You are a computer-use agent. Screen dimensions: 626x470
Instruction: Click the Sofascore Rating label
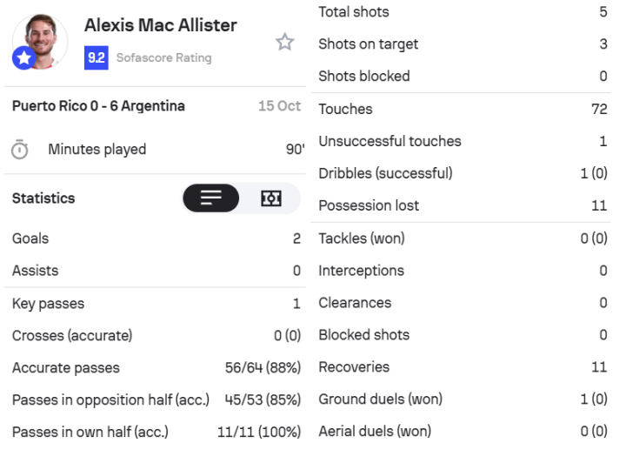[x=163, y=58]
